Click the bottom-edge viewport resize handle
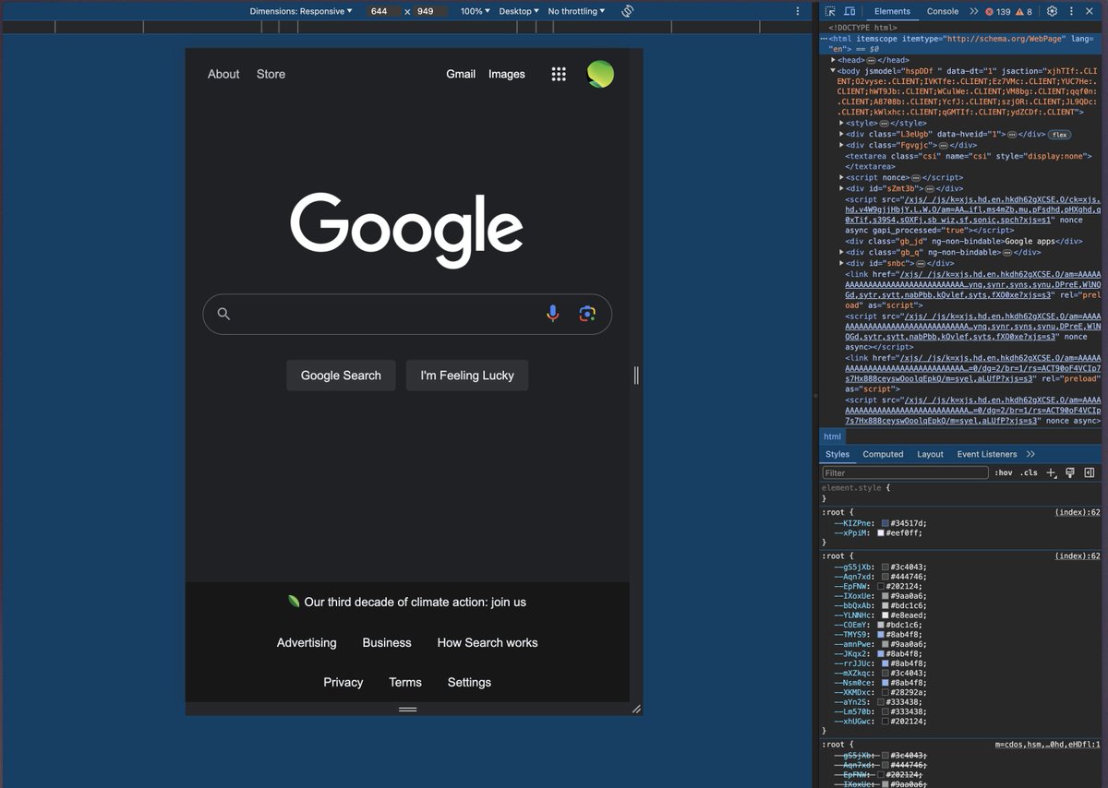This screenshot has width=1108, height=788. pyautogui.click(x=407, y=709)
